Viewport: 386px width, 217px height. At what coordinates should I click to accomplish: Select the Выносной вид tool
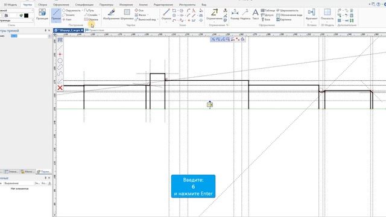145,19
